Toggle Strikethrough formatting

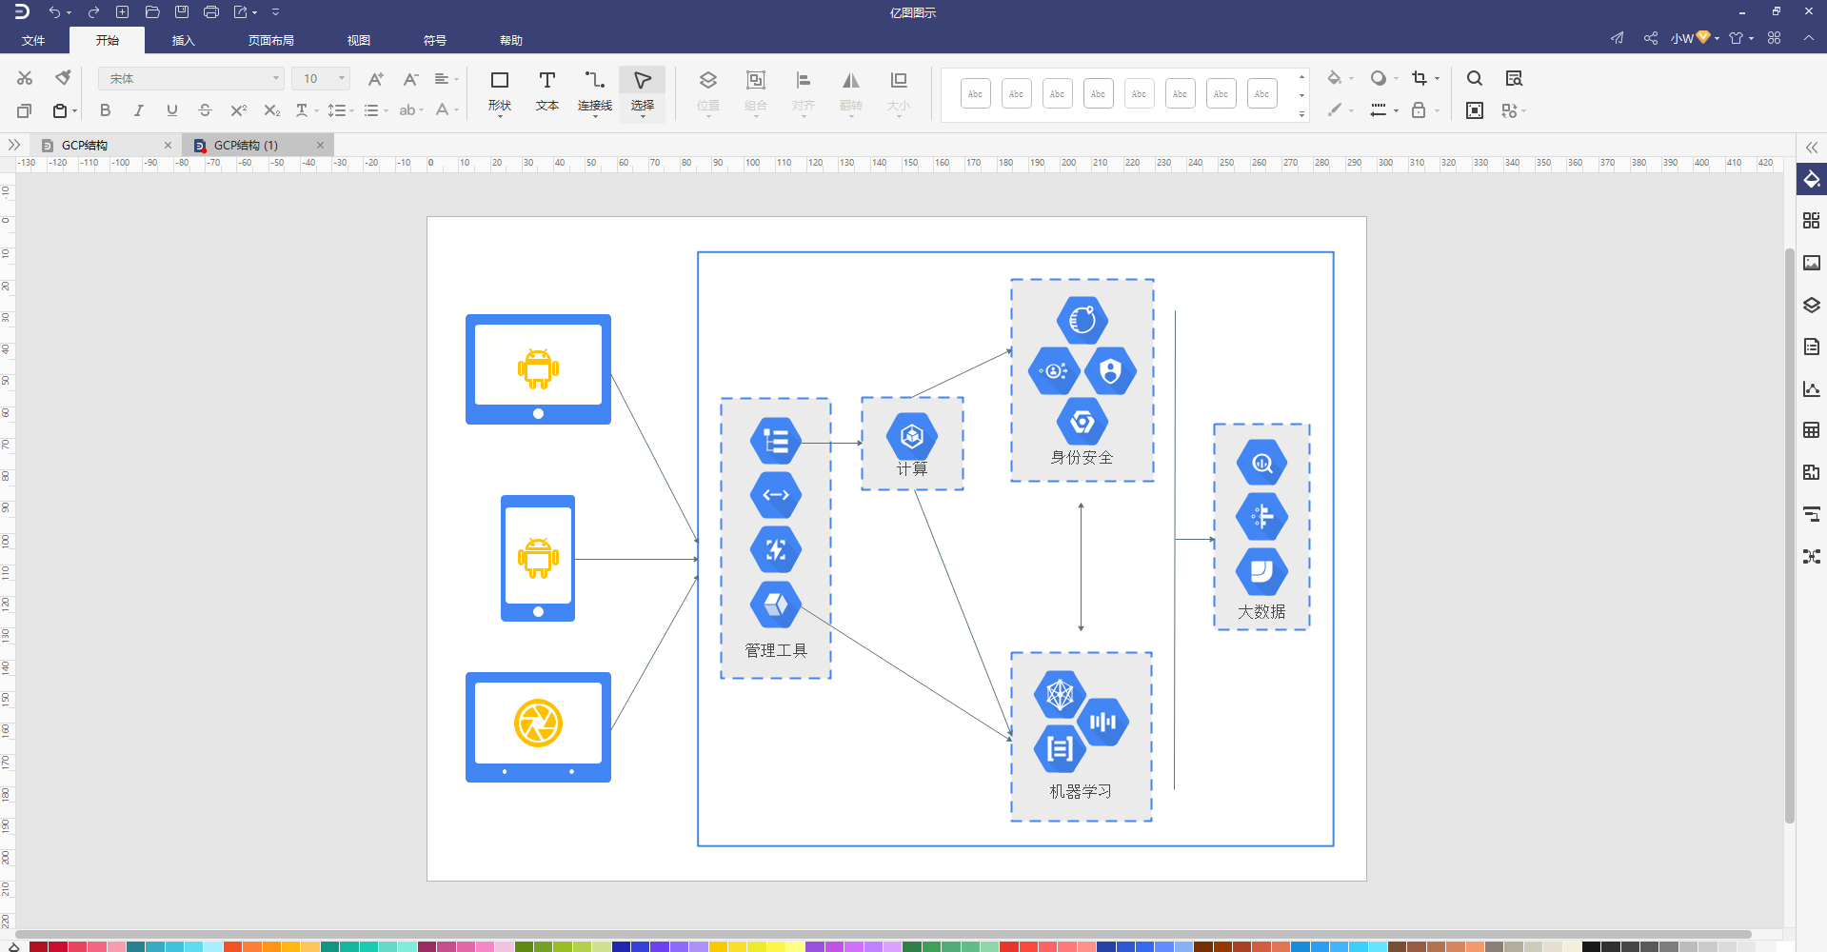click(205, 110)
